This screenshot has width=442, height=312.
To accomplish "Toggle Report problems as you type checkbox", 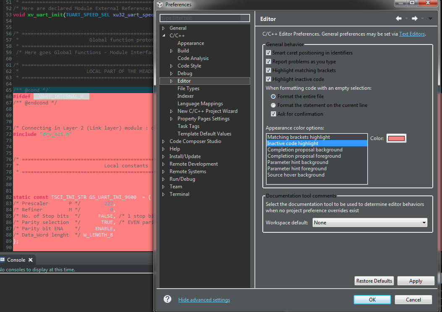I will (268, 61).
